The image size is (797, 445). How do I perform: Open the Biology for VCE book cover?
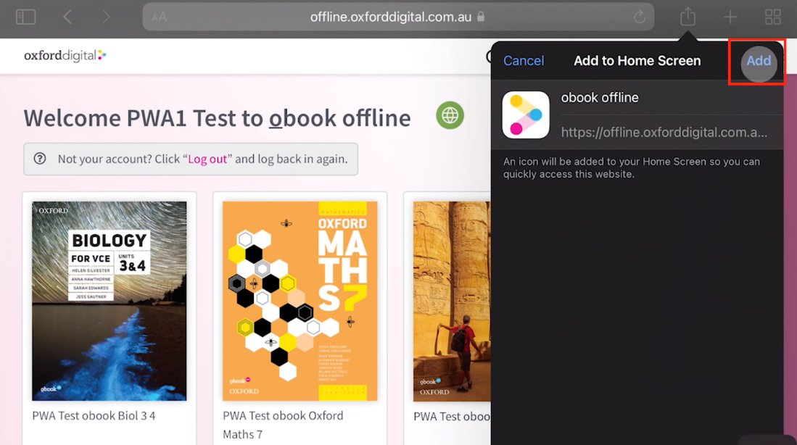pyautogui.click(x=110, y=301)
